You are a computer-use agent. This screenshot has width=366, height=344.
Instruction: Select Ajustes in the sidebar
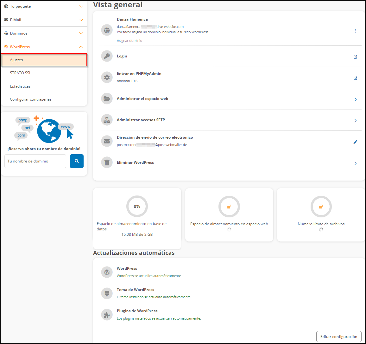(x=16, y=60)
